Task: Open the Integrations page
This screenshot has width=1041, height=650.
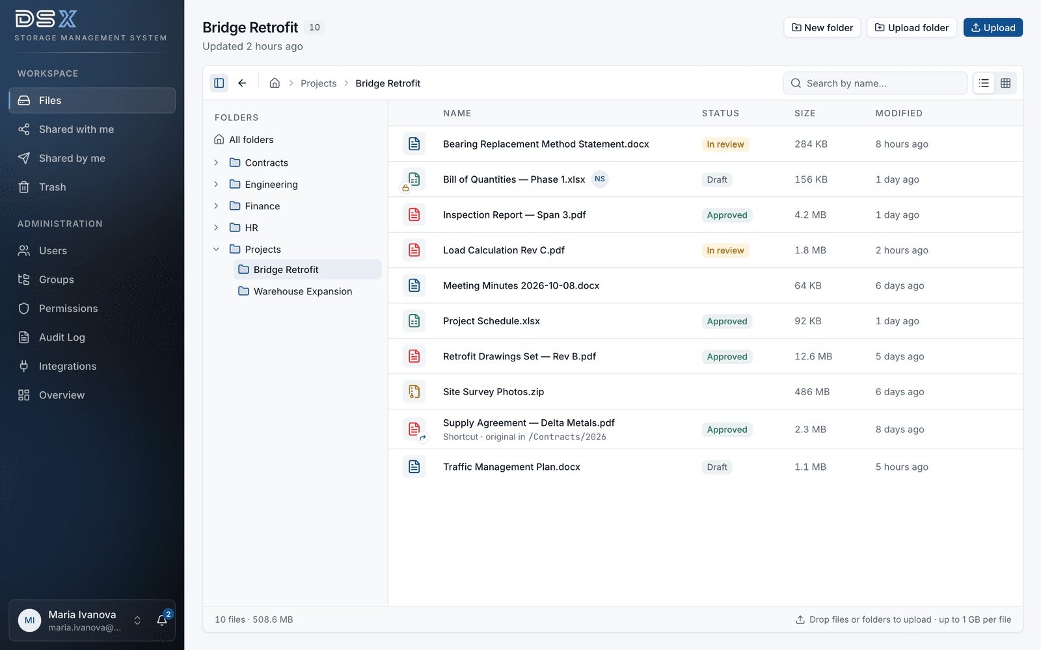Action: (92, 366)
